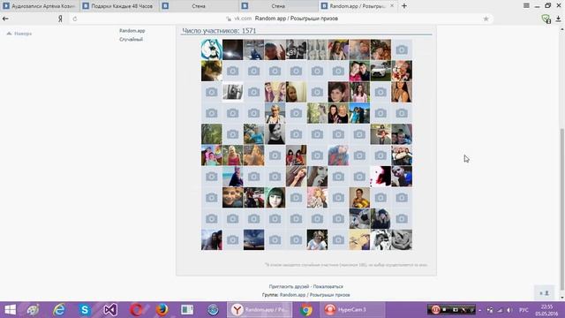Open Skype from the taskbar
565x318 pixels.
pyautogui.click(x=85, y=310)
